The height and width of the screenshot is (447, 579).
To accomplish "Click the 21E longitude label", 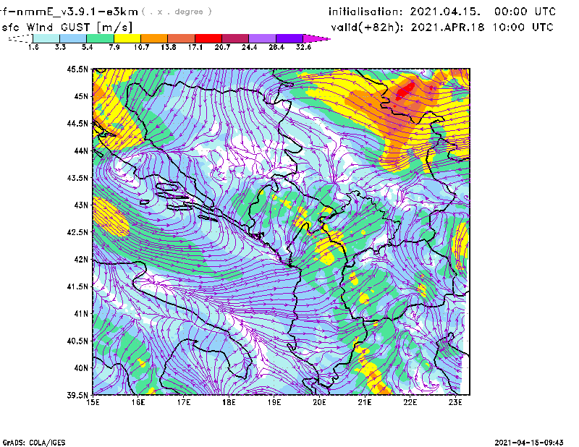I will click(x=365, y=402).
